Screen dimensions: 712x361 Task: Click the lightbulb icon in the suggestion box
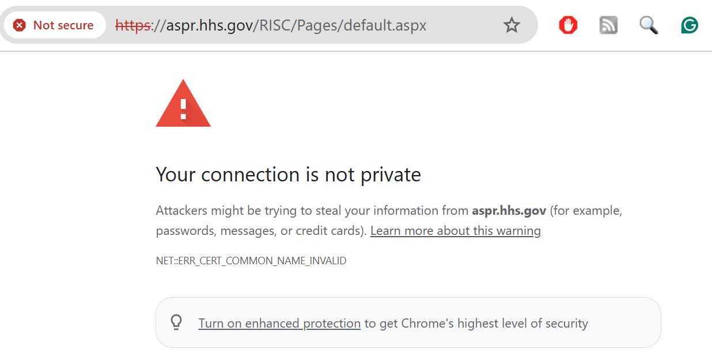pos(176,322)
